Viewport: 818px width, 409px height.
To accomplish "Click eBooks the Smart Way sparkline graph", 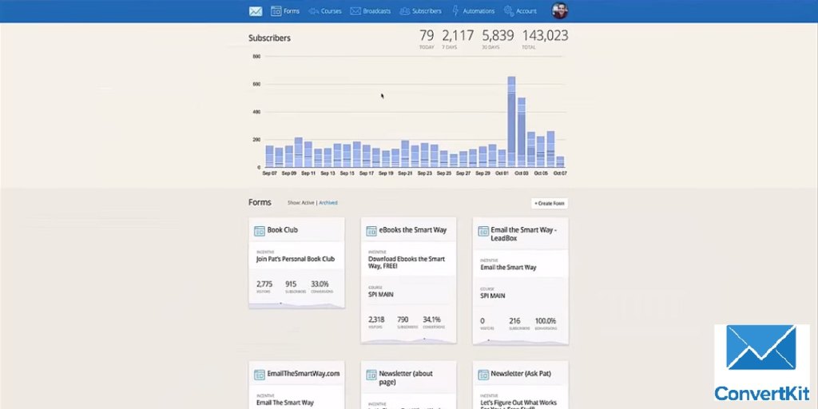I will click(x=408, y=340).
